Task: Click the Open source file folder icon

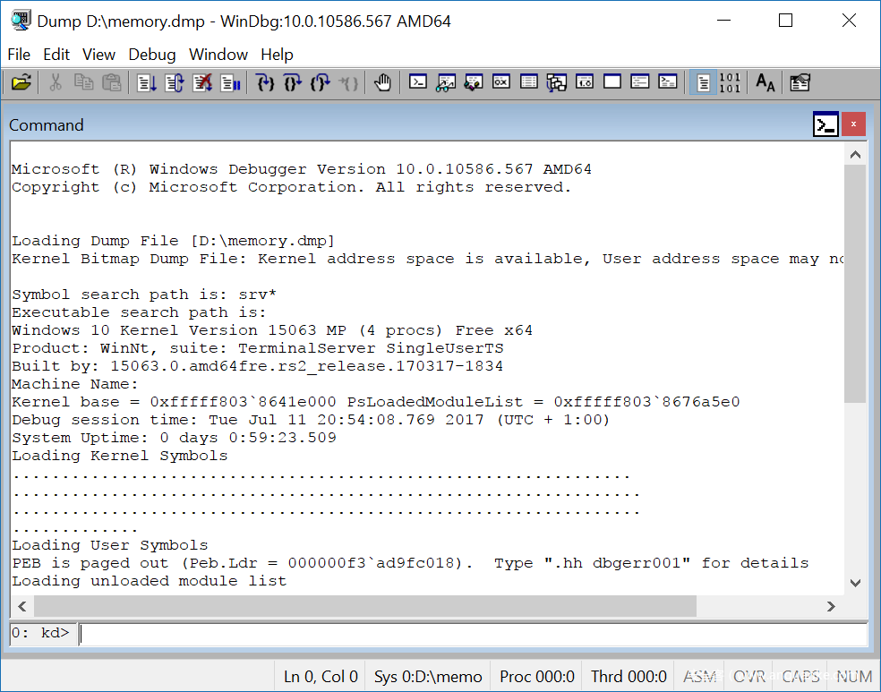Action: pyautogui.click(x=21, y=82)
